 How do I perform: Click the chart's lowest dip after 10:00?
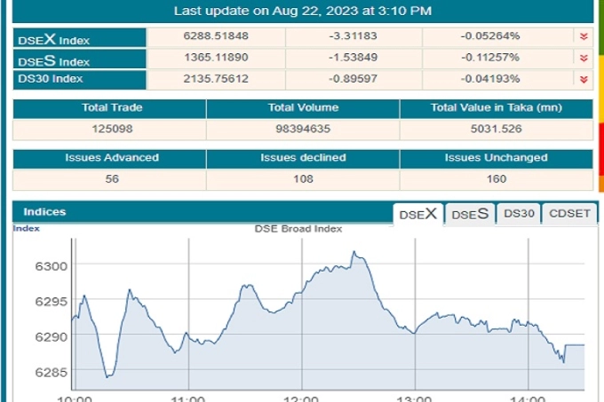107,376
